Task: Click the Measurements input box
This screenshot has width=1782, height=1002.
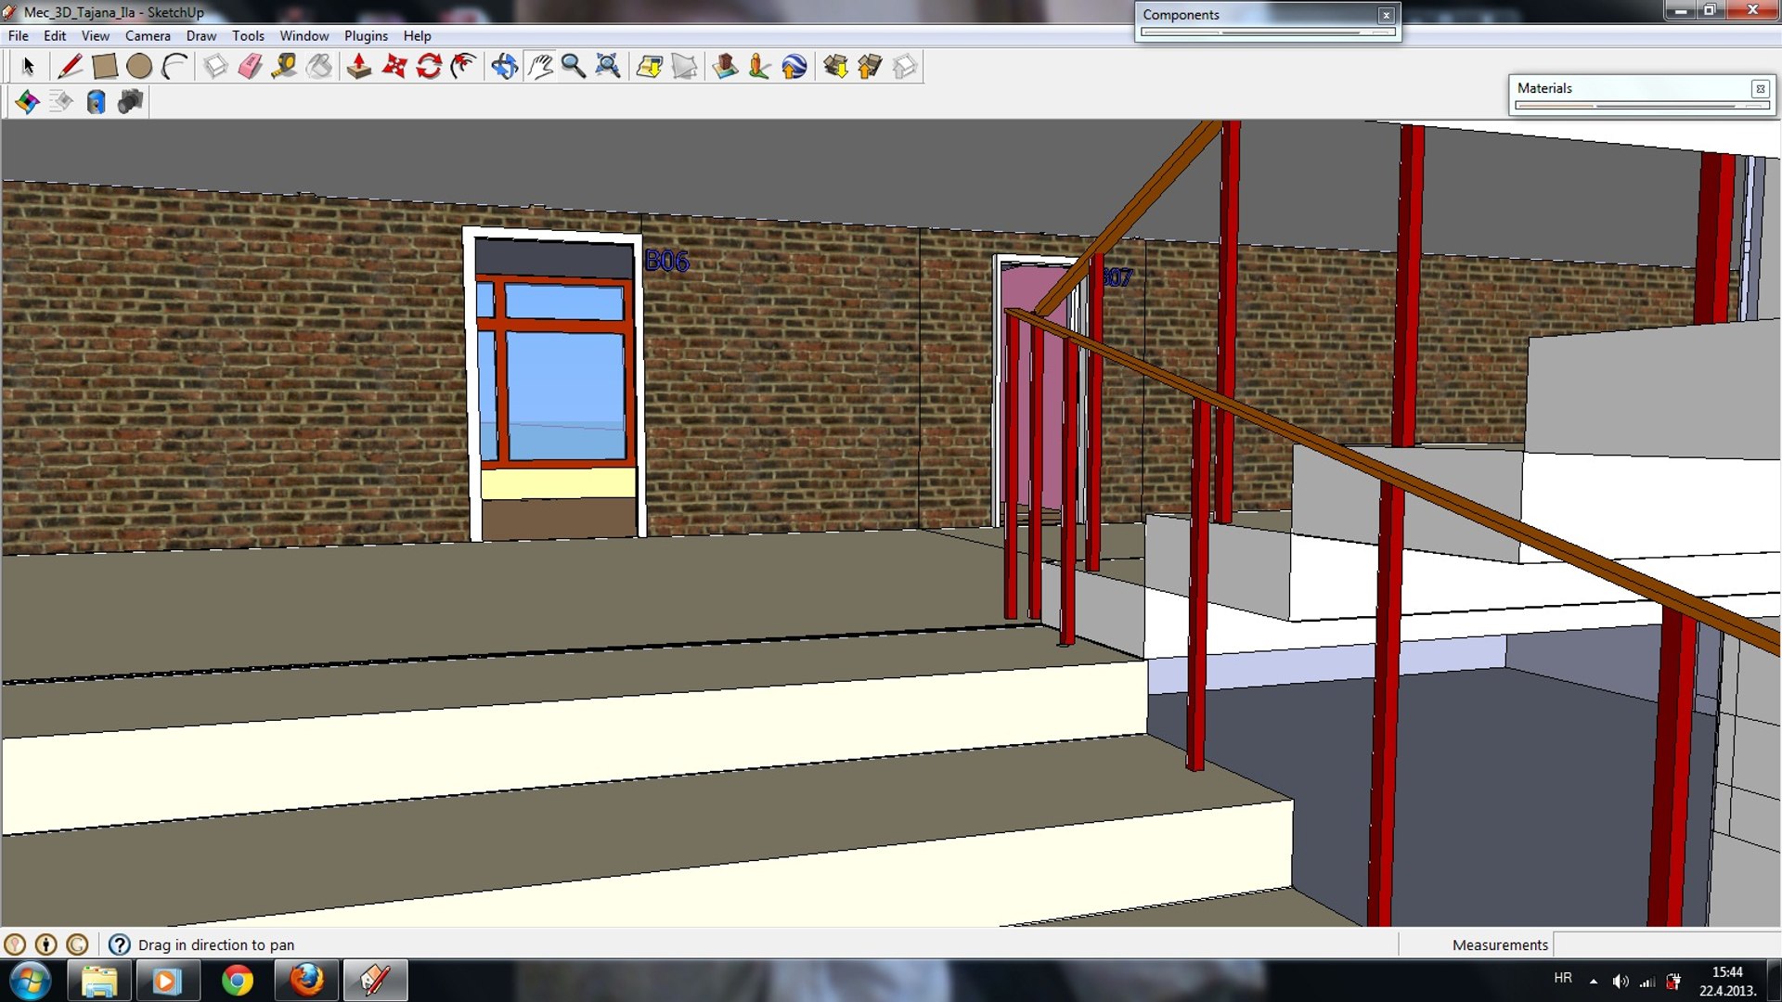Action: pos(1666,944)
